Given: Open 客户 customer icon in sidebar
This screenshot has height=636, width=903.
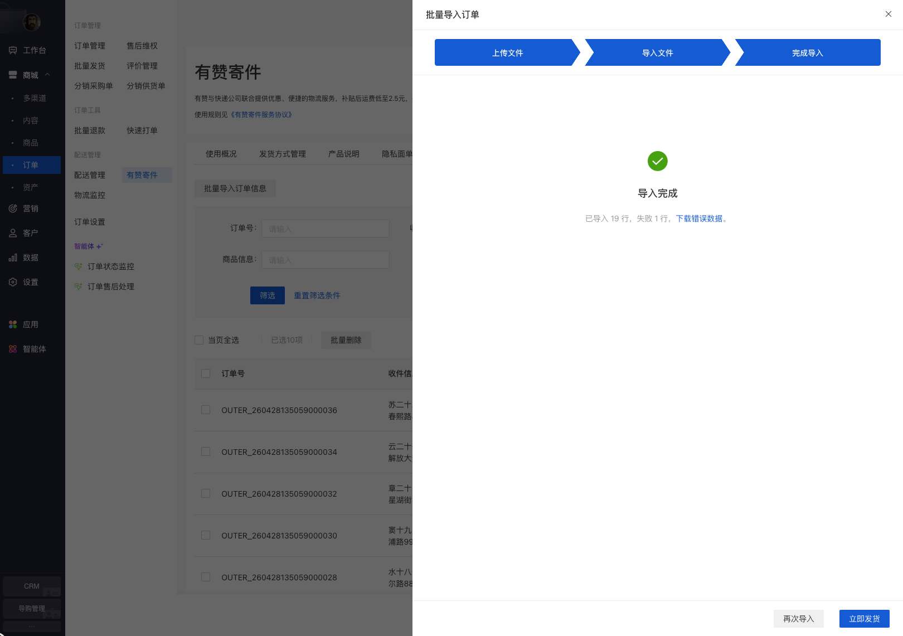Looking at the screenshot, I should coord(13,233).
